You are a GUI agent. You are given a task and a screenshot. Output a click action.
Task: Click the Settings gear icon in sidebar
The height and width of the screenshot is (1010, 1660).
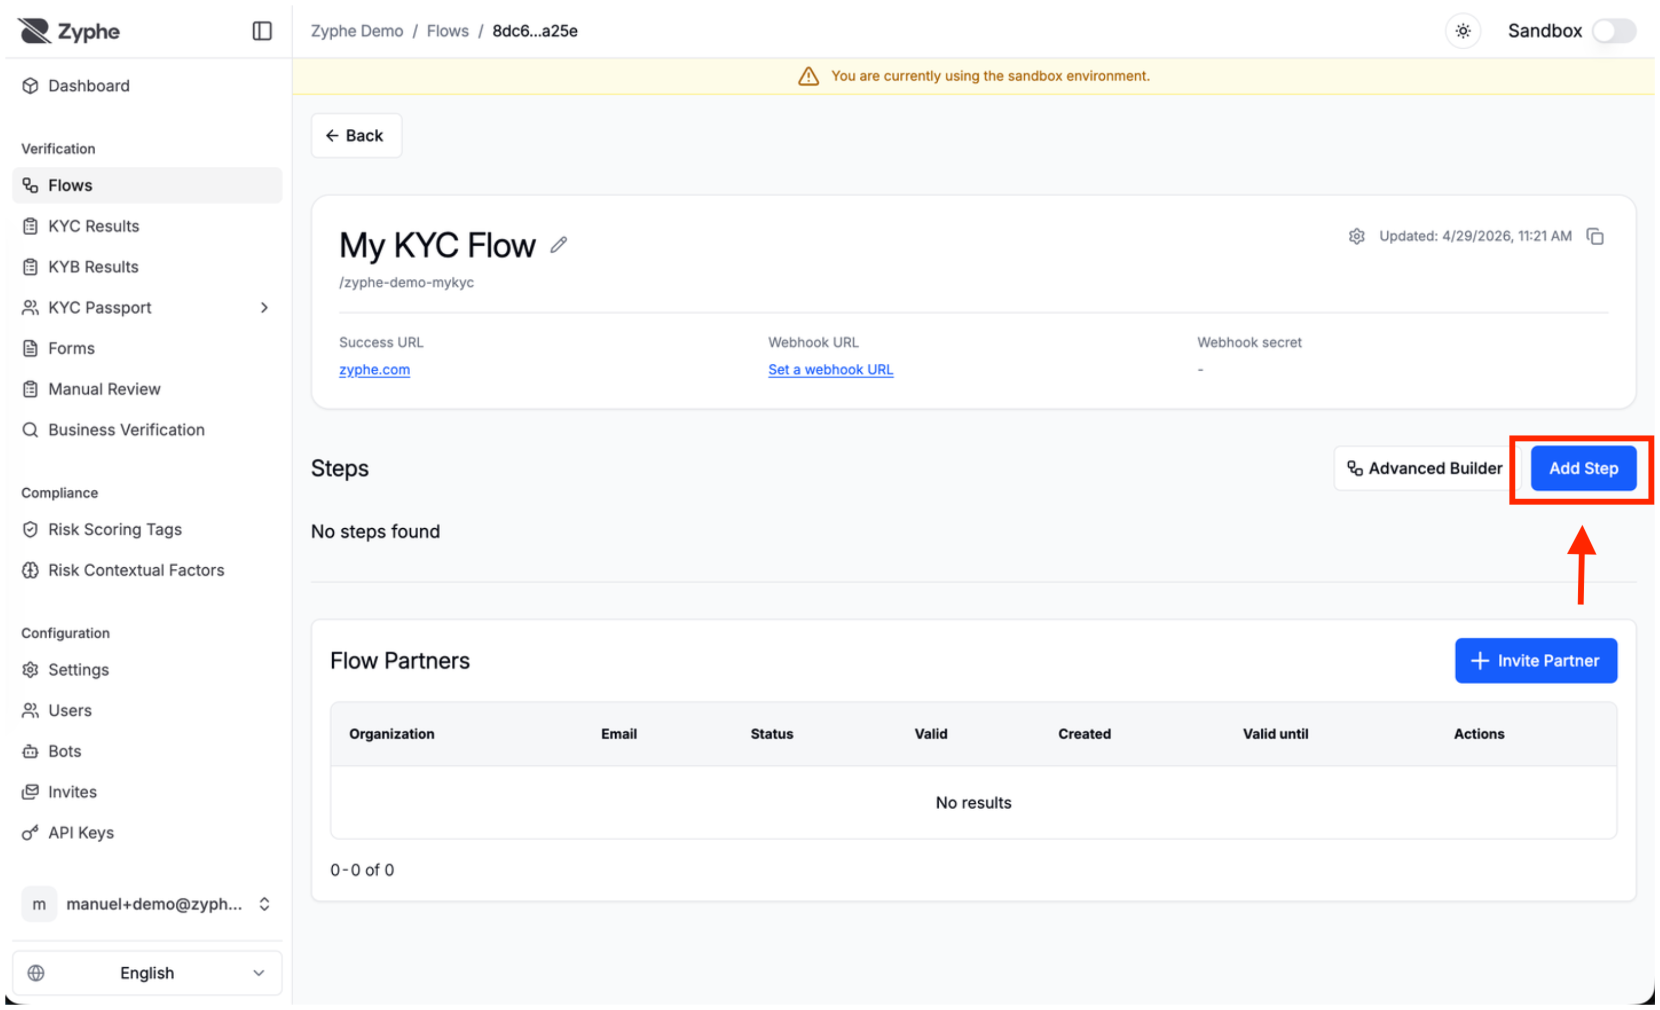(30, 670)
